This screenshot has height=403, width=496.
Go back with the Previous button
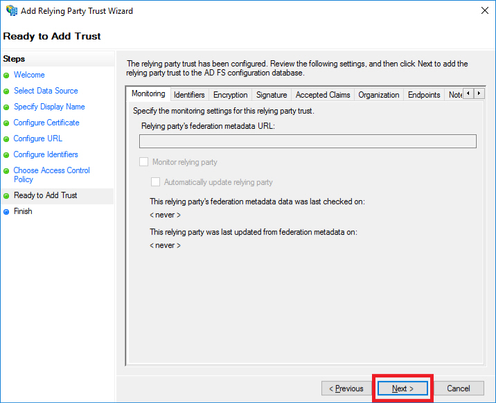tap(346, 388)
